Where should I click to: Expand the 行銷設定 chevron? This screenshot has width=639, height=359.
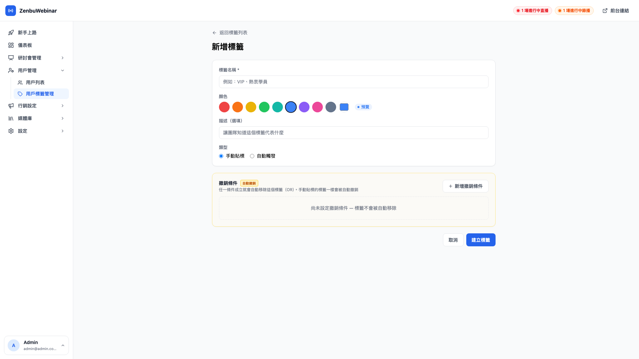click(x=63, y=106)
